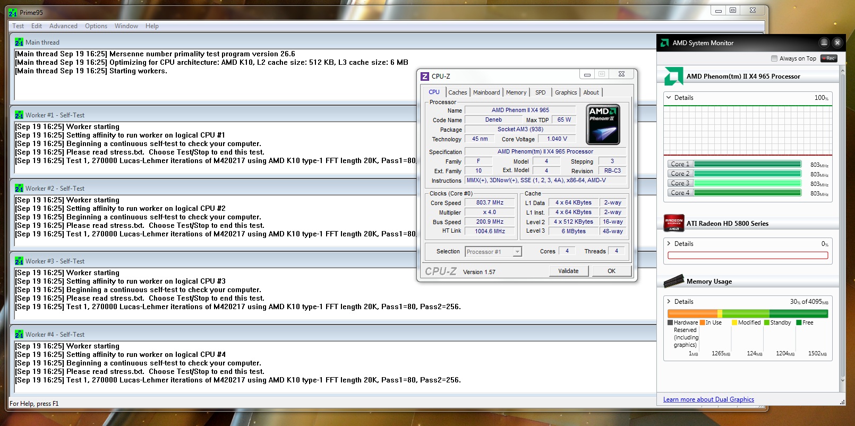Viewport: 855px width, 426px height.
Task: Click the Worker #1 Self-Test window icon
Action: [x=19, y=115]
